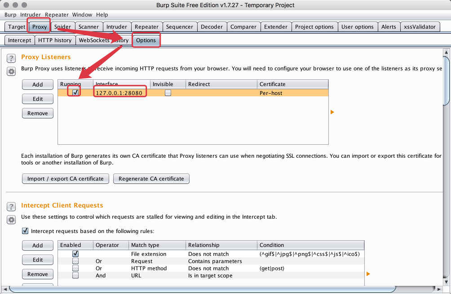Click Remove button for intercept rules
Screen dimensions: 451x294
click(38, 274)
